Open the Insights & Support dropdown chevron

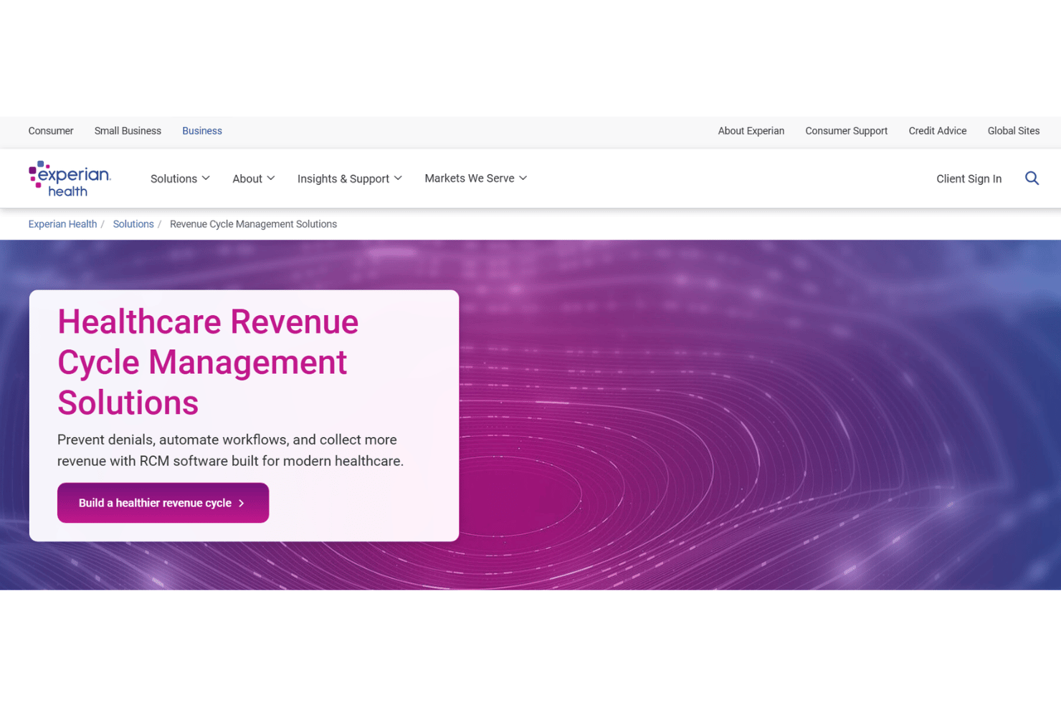398,178
